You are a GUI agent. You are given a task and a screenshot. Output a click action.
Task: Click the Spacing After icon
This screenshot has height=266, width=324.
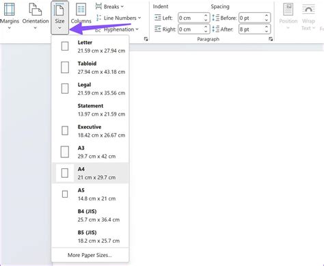coord(215,29)
